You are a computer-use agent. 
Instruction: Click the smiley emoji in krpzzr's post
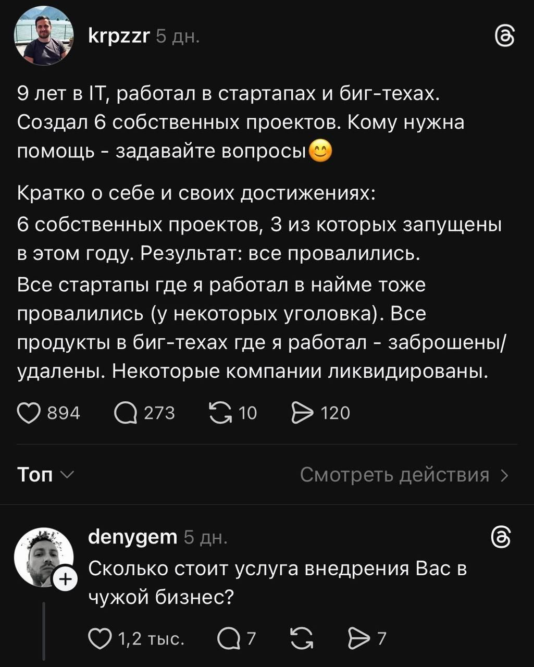[321, 152]
